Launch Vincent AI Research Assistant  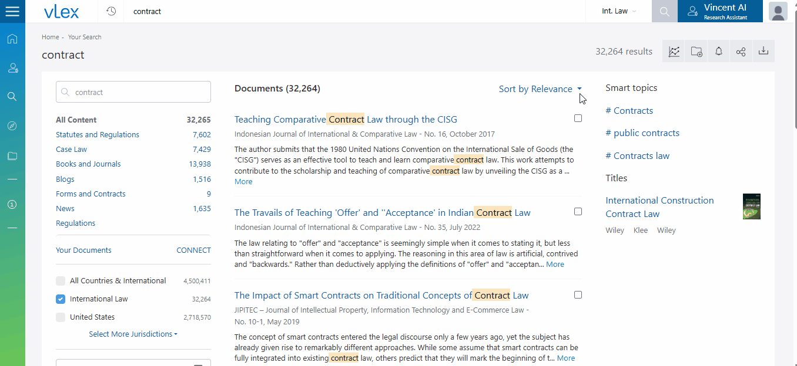719,11
